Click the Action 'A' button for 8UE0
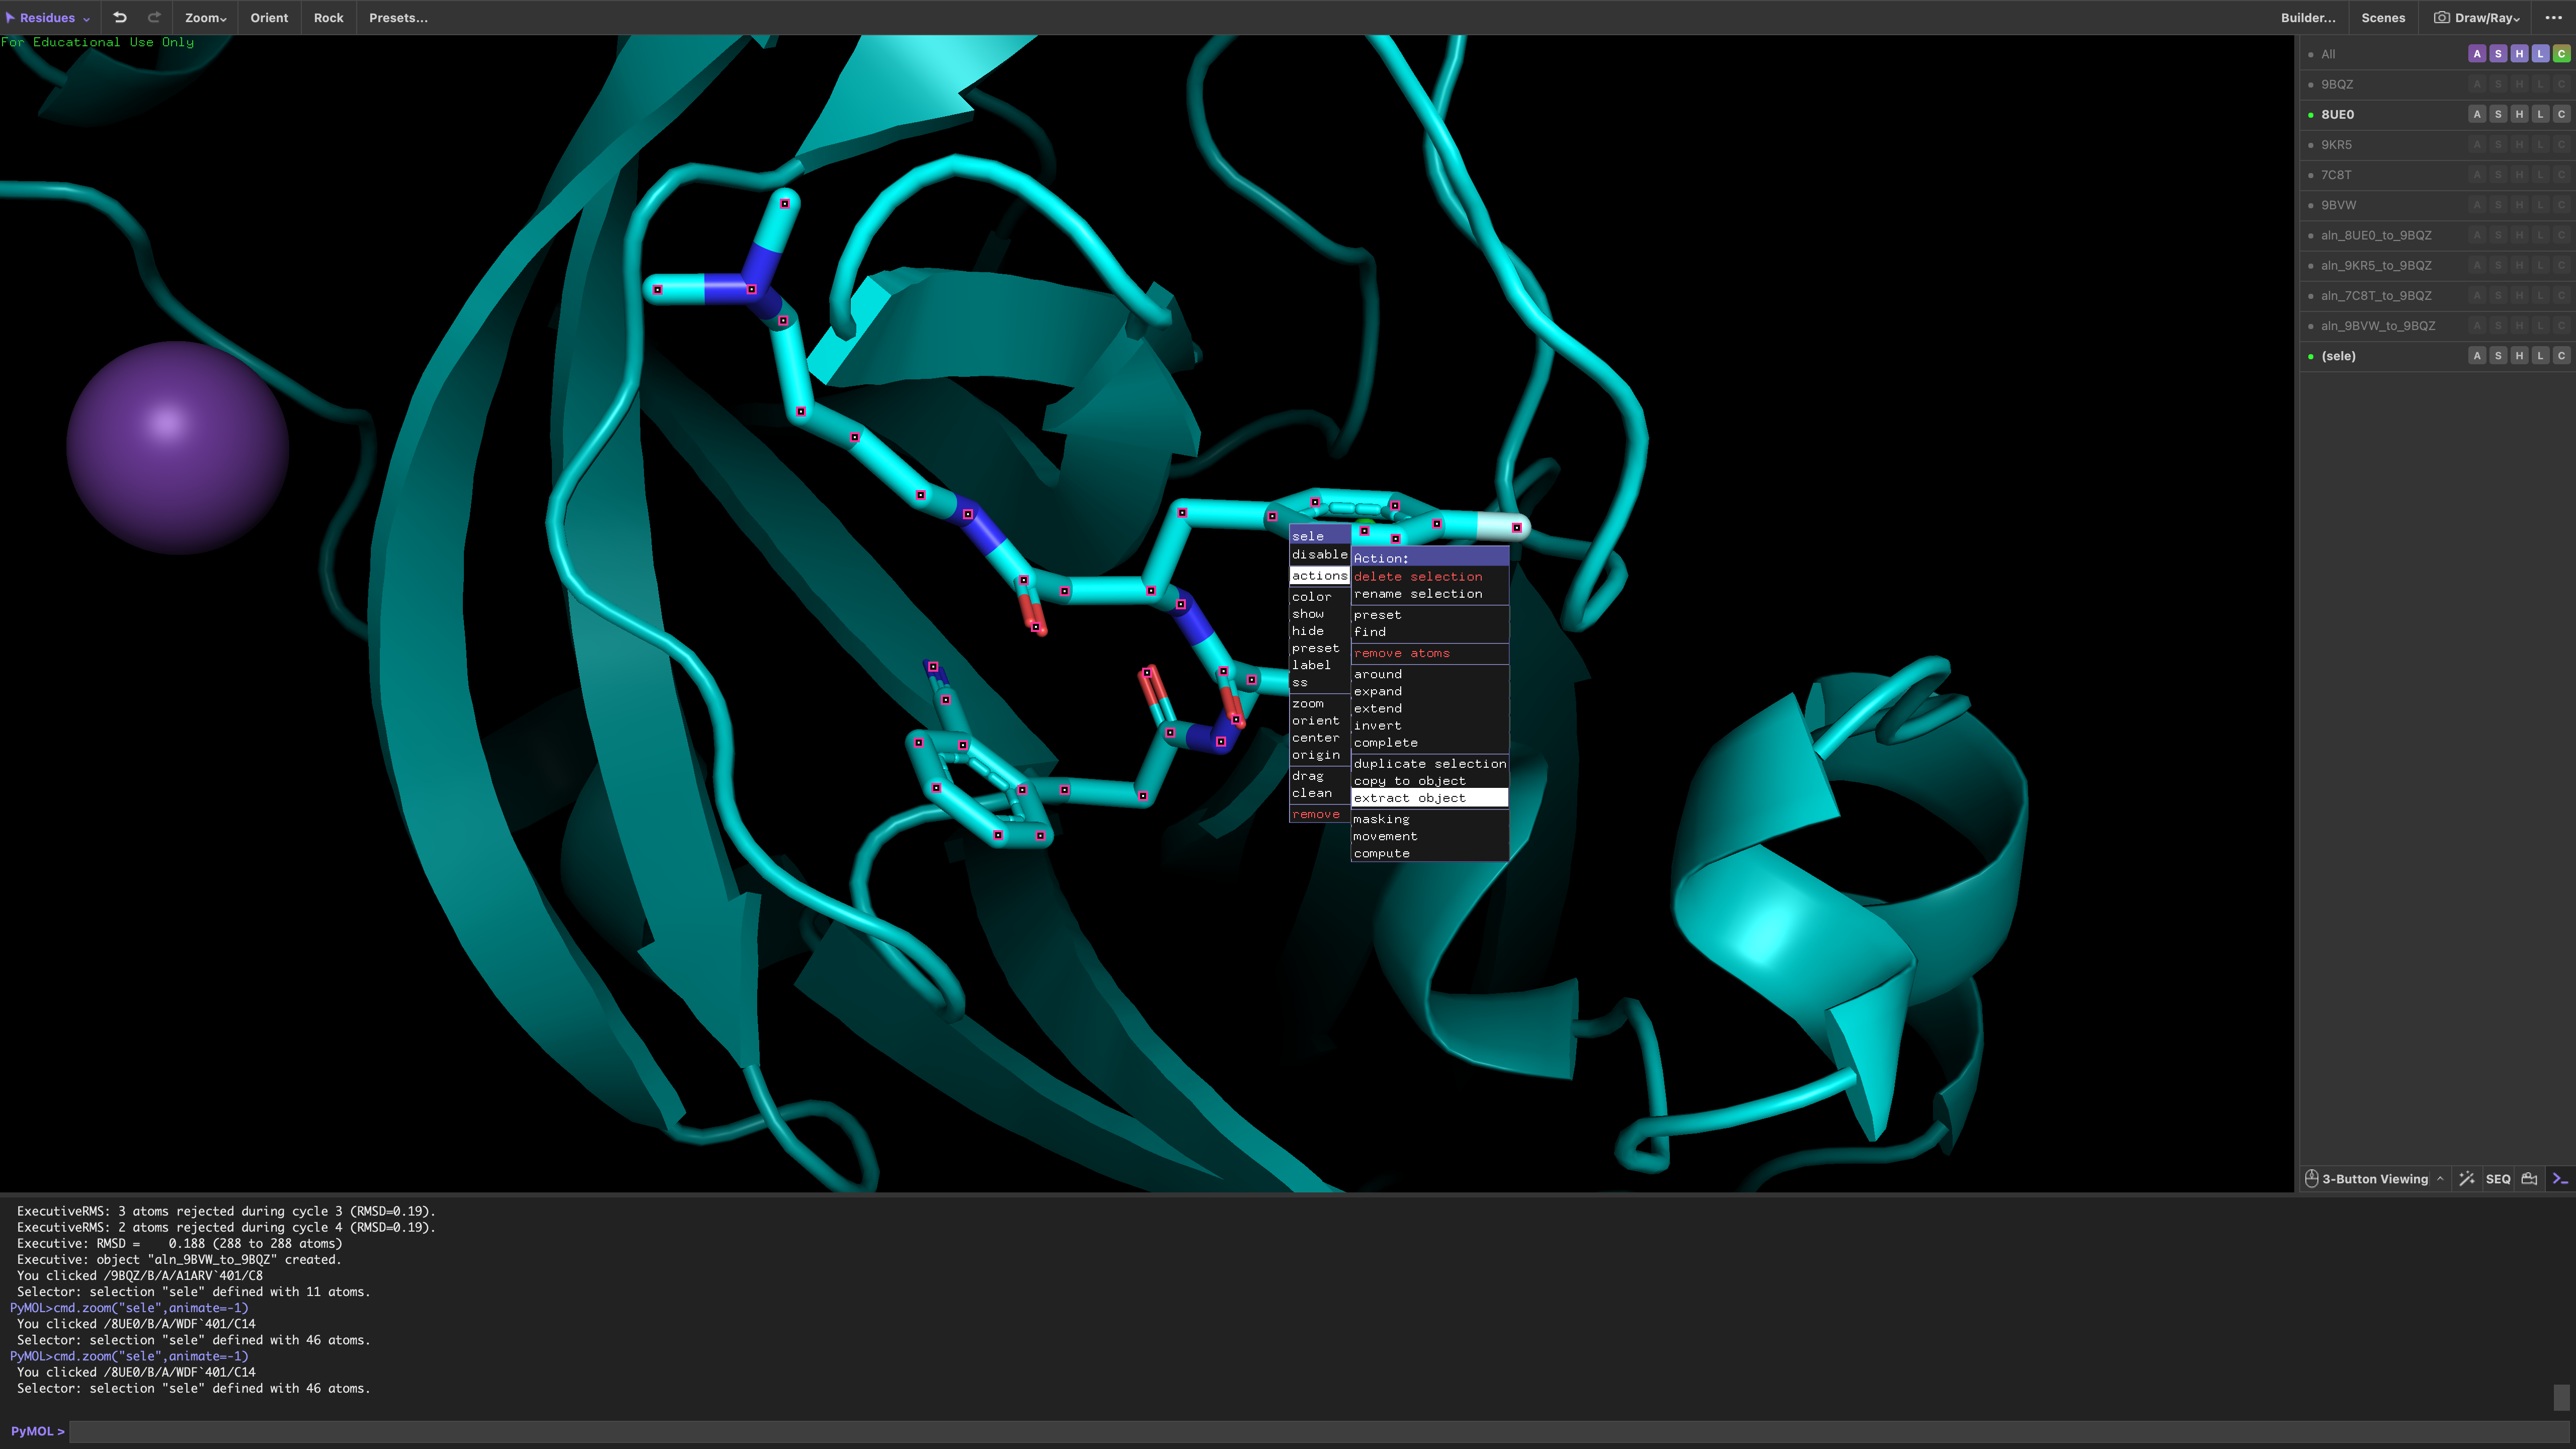 (2476, 114)
